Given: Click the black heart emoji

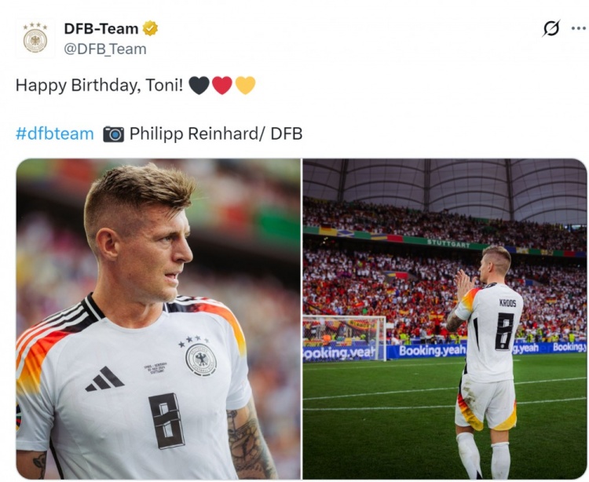Looking at the screenshot, I should tap(199, 86).
